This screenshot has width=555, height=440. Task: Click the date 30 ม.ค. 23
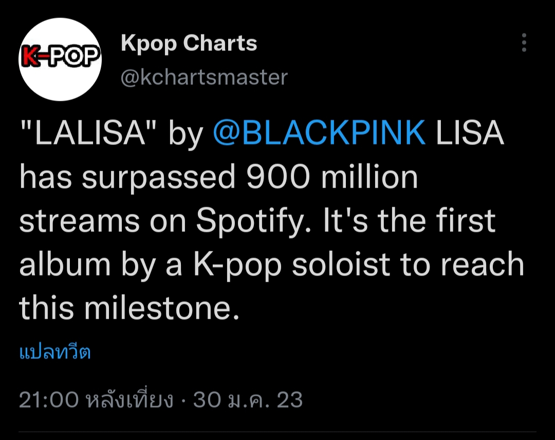[x=248, y=400]
